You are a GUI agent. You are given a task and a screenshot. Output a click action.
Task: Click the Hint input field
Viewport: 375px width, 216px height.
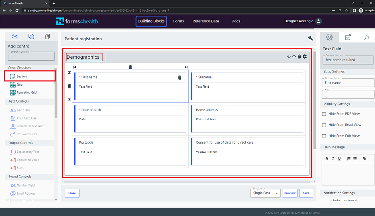[x=348, y=94]
